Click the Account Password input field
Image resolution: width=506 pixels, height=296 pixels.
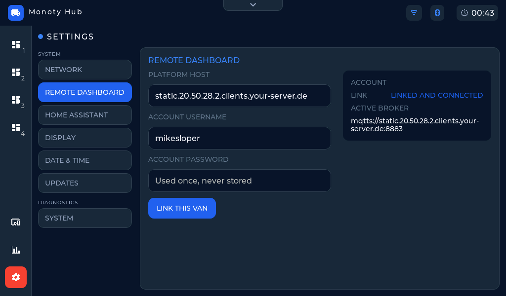(x=240, y=181)
